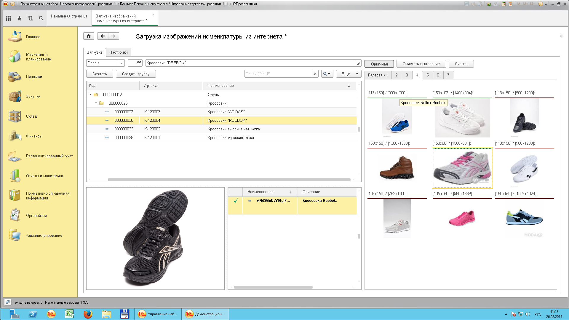Show hidden tray icons arrow
Viewport: 569px width, 320px height.
506,314
